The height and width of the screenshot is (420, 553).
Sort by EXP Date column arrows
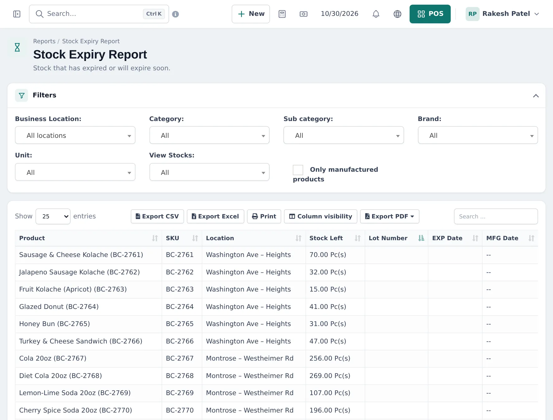[x=475, y=238]
